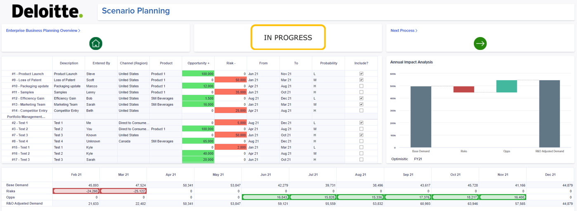Toggle Include checkbox for #7 - Test 3
This screenshot has width=577, height=211.
click(361, 135)
